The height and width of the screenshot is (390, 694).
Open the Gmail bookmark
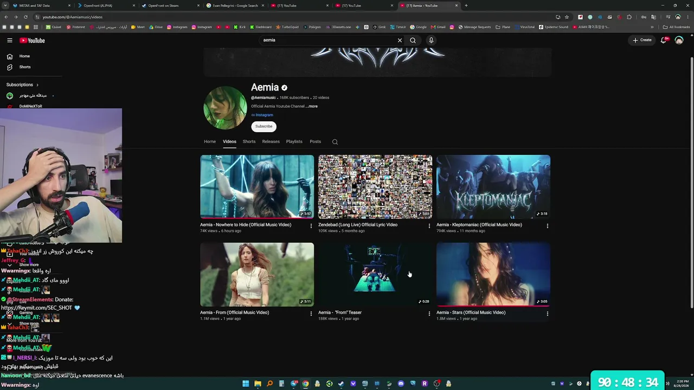(x=438, y=27)
